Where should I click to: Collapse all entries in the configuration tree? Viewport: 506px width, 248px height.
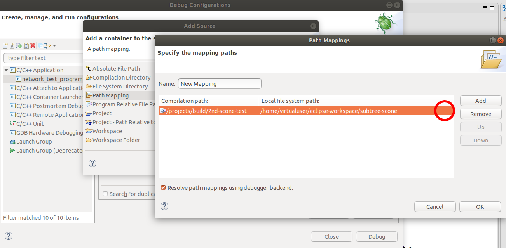(x=40, y=45)
